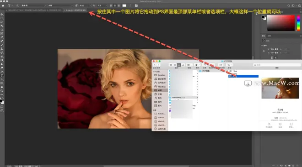This screenshot has width=302, height=167.
Task: Click the text color swatch in options bar
Action: click(x=124, y=5)
